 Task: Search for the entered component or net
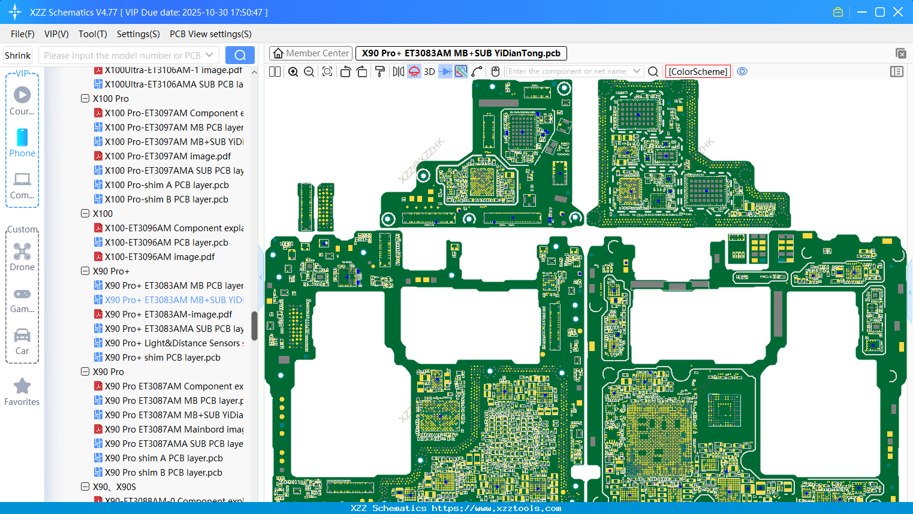coord(653,71)
